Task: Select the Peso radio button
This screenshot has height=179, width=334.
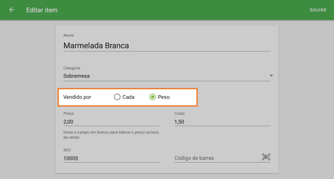Action: pos(152,97)
